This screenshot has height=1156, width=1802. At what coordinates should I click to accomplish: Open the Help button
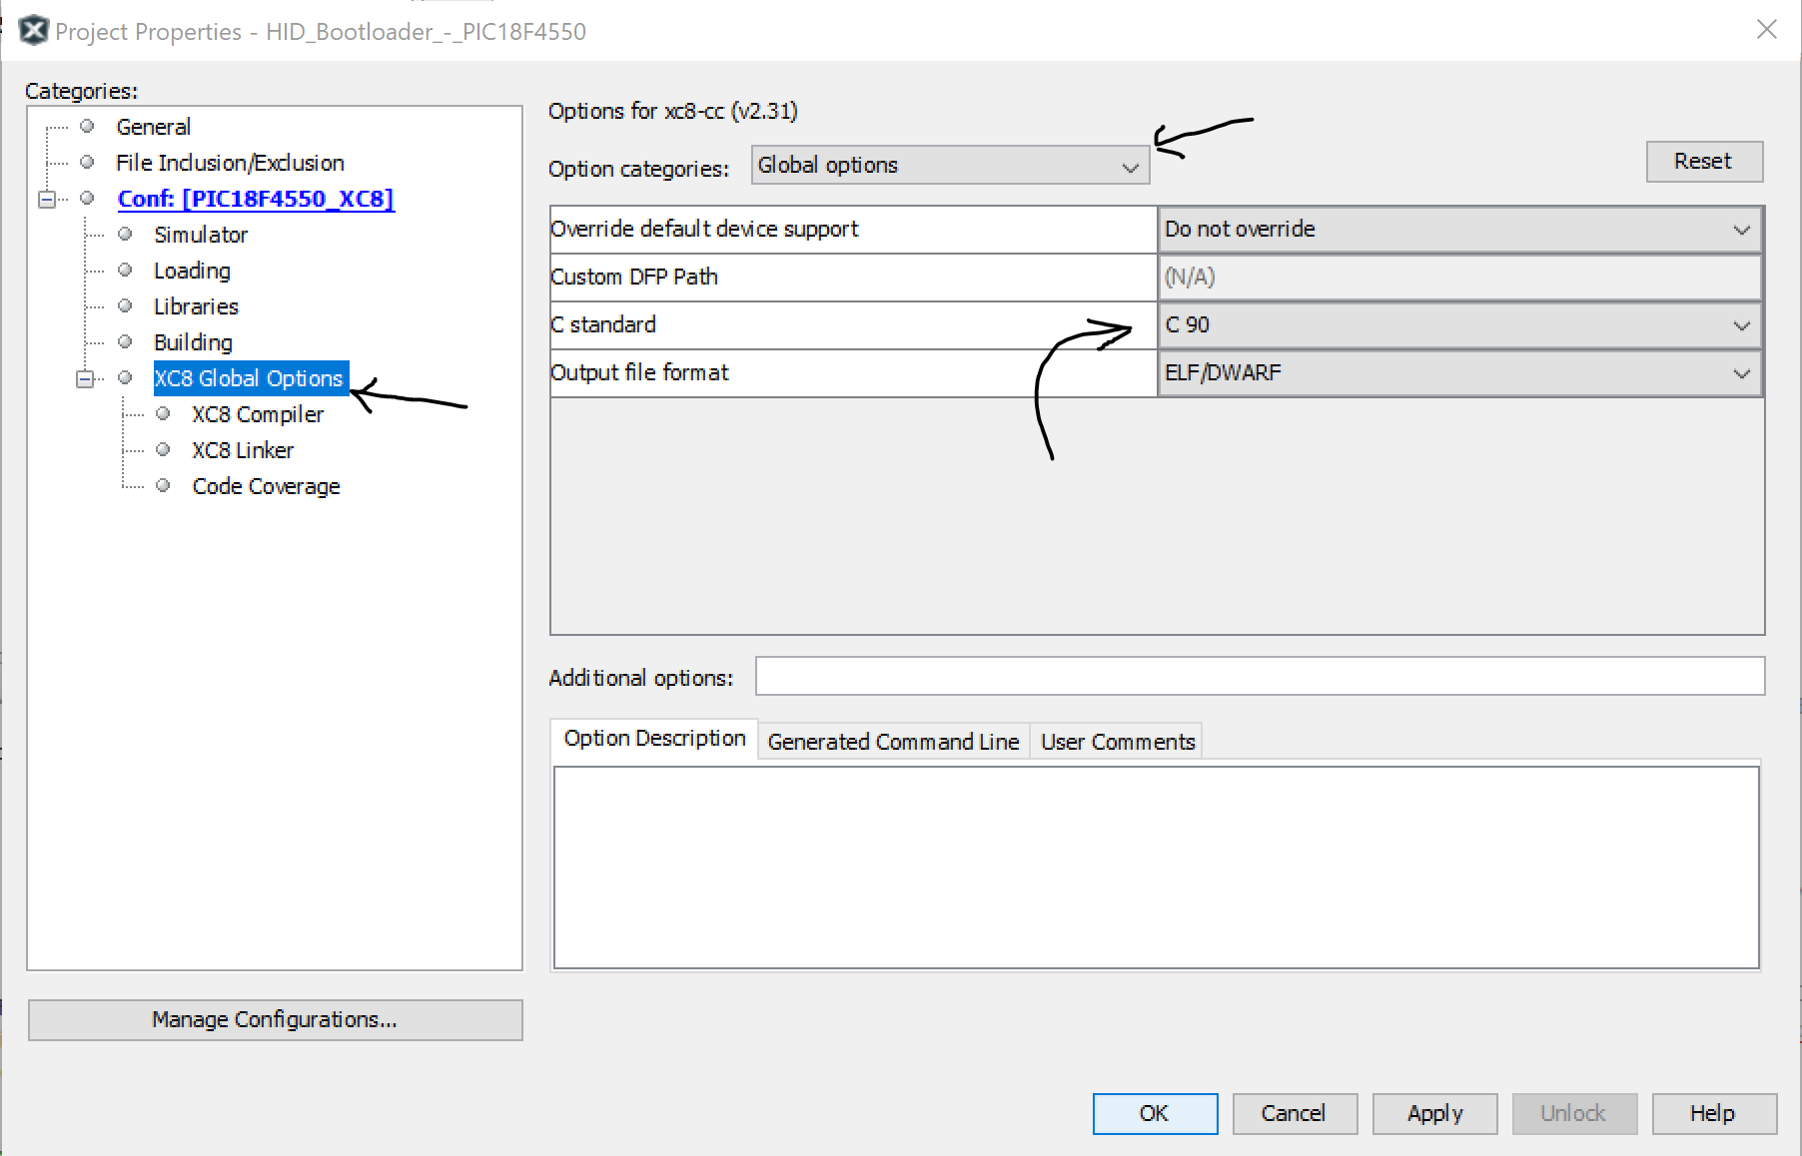(1714, 1114)
